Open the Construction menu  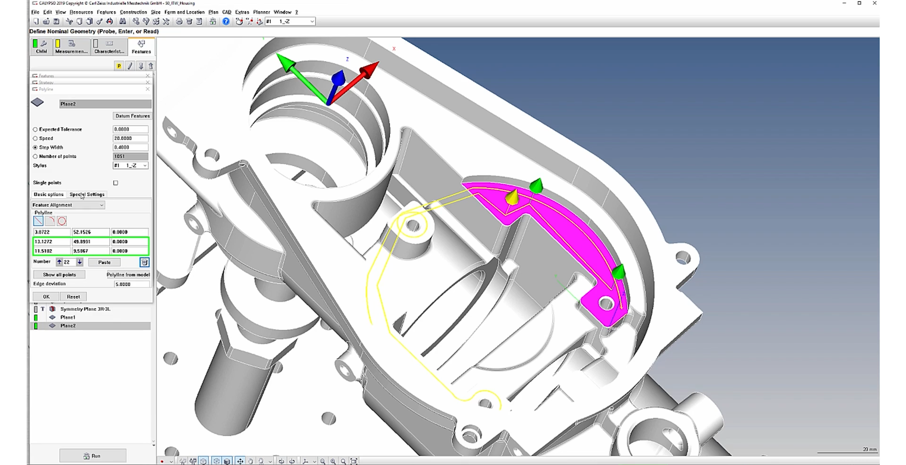[x=133, y=12]
